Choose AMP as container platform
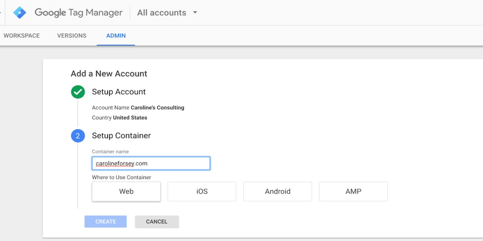483x241 pixels. click(x=353, y=192)
